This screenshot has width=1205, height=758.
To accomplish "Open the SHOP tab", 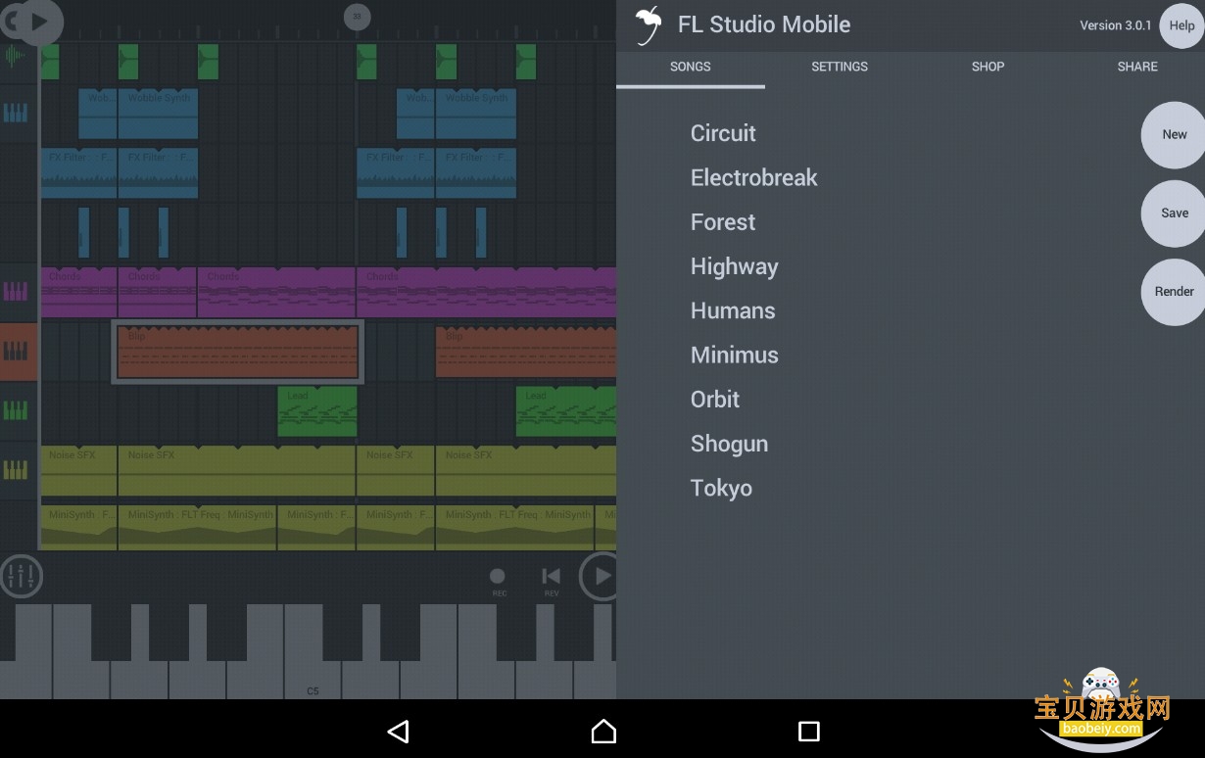I will click(x=988, y=67).
